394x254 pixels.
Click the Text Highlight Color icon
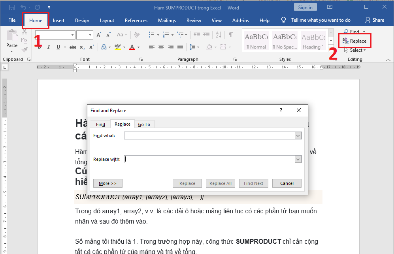tap(117, 47)
